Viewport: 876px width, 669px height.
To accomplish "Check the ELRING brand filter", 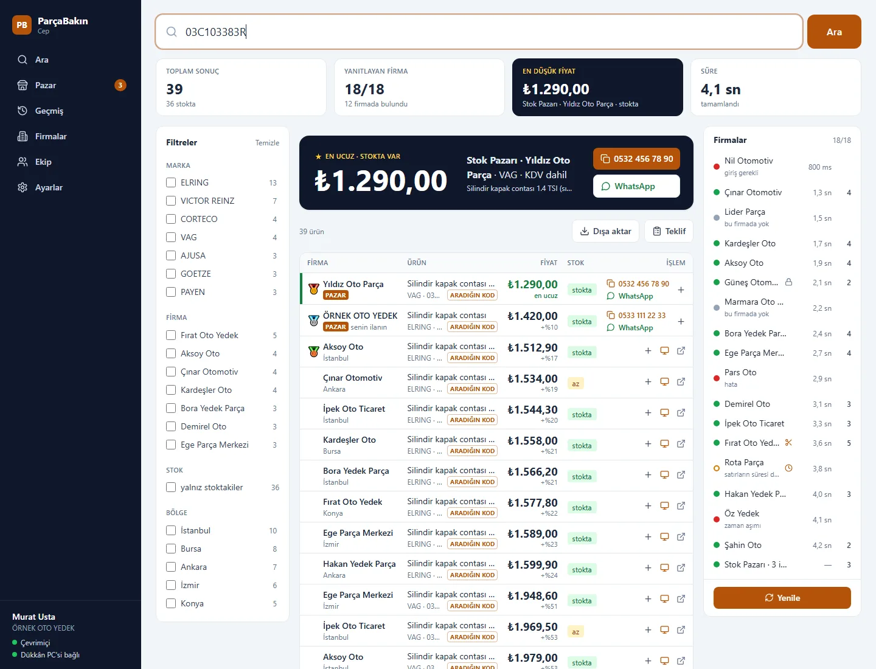I will click(171, 182).
